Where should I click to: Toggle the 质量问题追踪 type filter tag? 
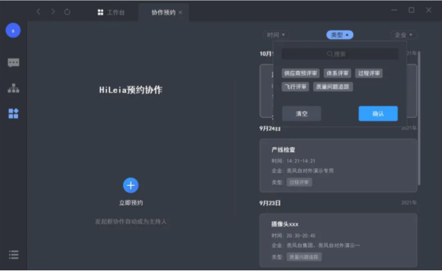(333, 86)
